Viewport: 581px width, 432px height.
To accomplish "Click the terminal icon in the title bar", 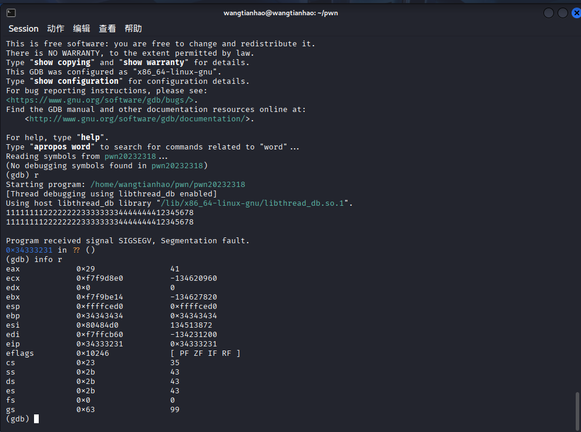I will point(11,13).
